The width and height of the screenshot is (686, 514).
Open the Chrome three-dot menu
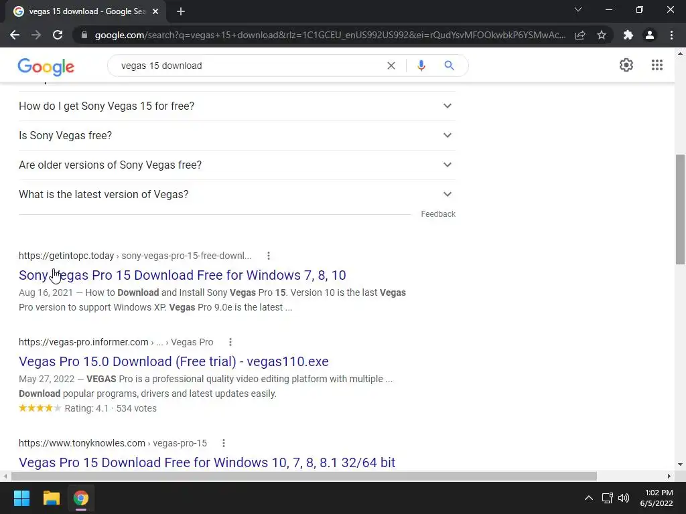pyautogui.click(x=671, y=35)
